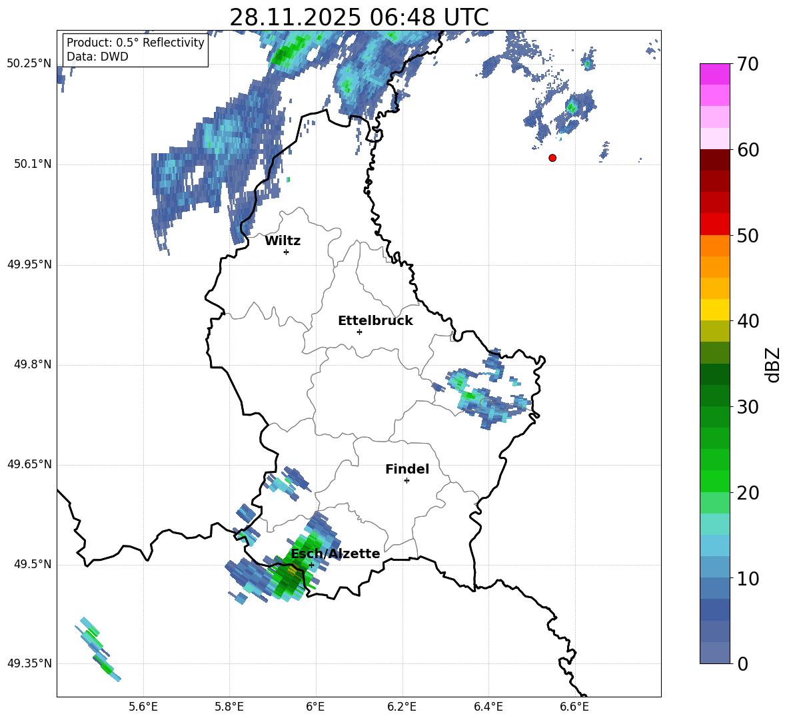Click the 49.8°N latitude label

[33, 364]
